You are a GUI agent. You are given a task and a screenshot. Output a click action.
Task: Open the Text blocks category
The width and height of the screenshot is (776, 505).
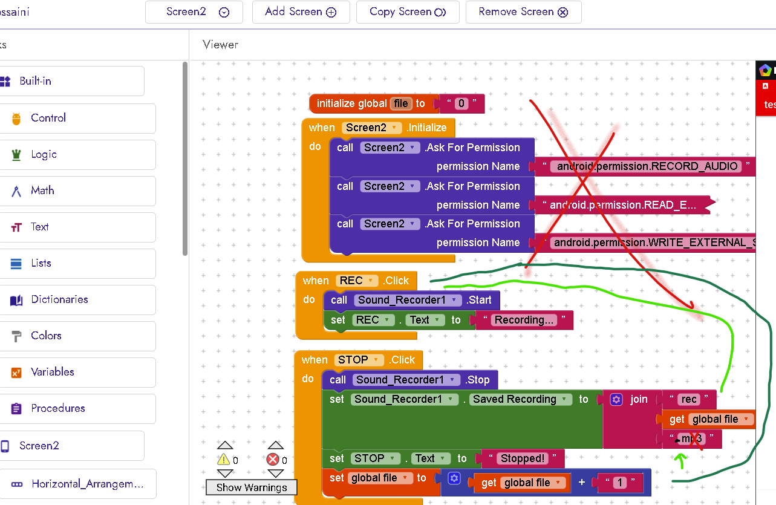(39, 227)
